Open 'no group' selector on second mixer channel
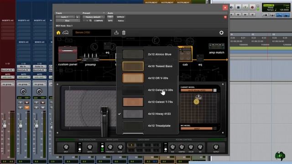 24,84
